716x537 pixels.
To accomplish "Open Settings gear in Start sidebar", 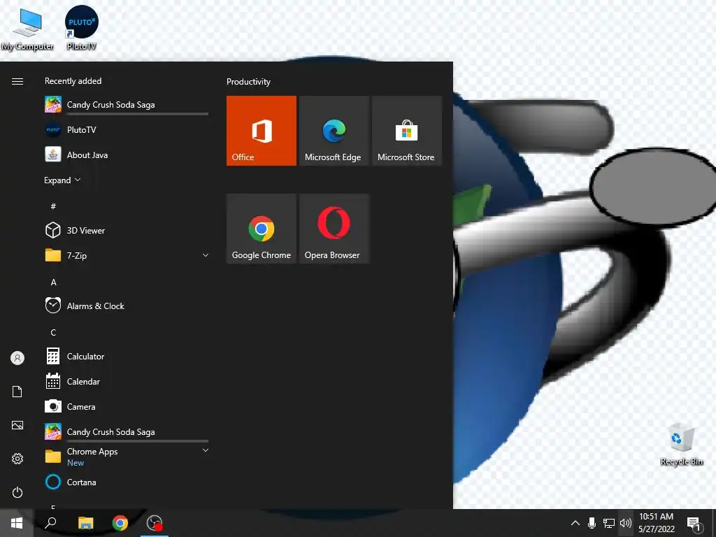I will [x=17, y=459].
